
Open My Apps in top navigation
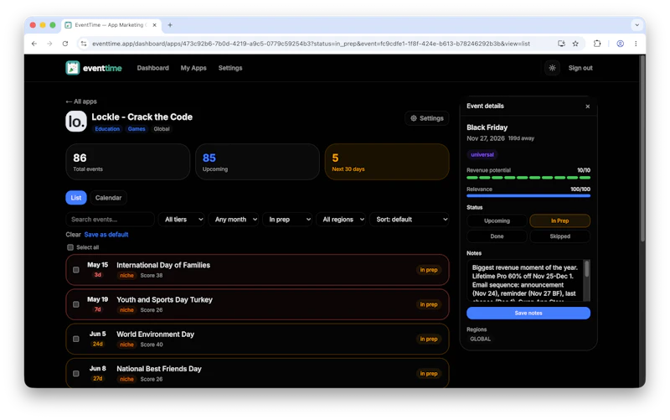[193, 68]
